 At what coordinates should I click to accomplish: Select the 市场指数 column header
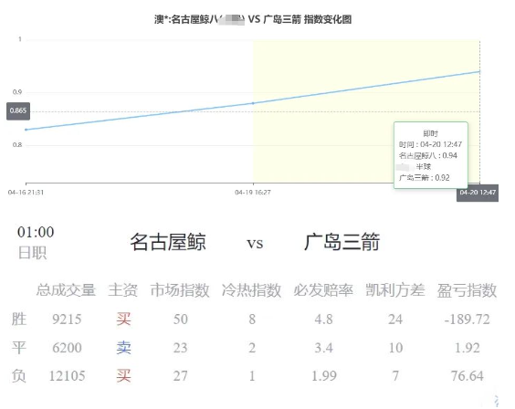[x=180, y=290]
